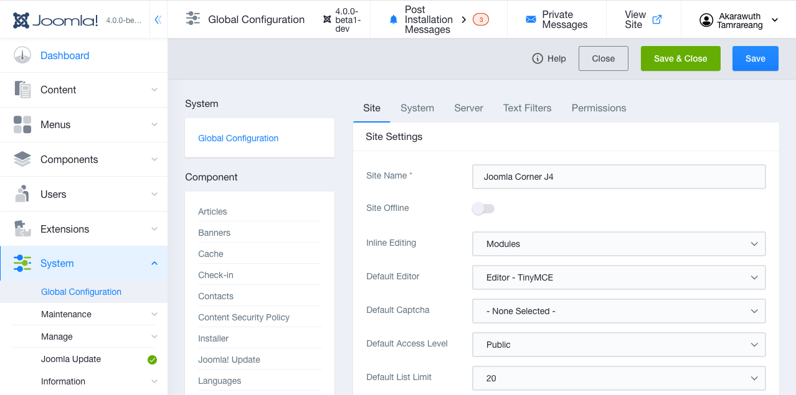Click the Save & Close button
The width and height of the screenshot is (796, 395).
(x=681, y=58)
